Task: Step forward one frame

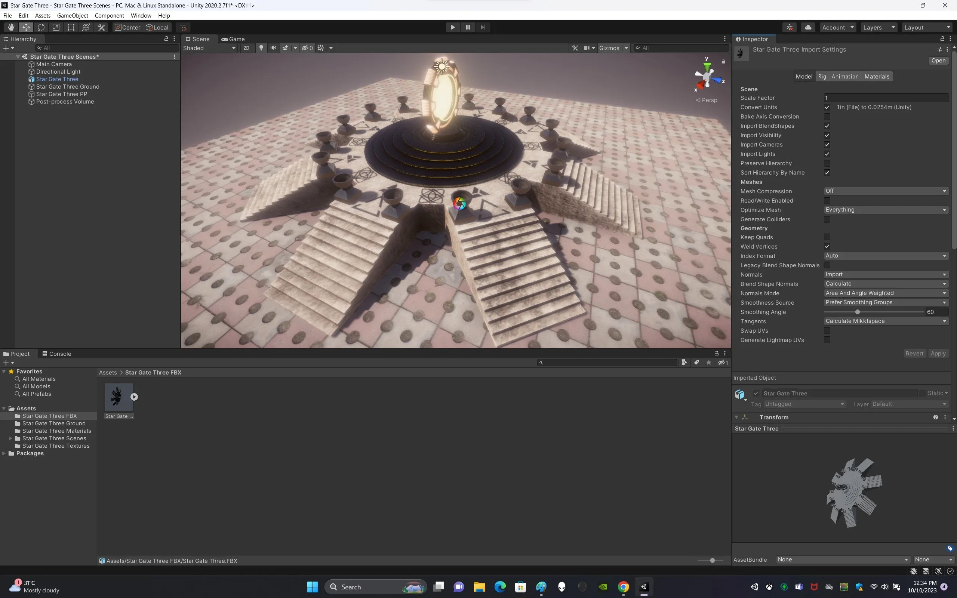Action: (483, 27)
